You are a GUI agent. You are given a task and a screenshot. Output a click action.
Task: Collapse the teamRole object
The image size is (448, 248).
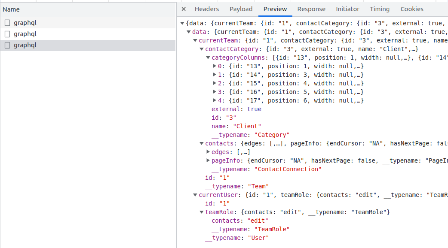[x=202, y=212]
